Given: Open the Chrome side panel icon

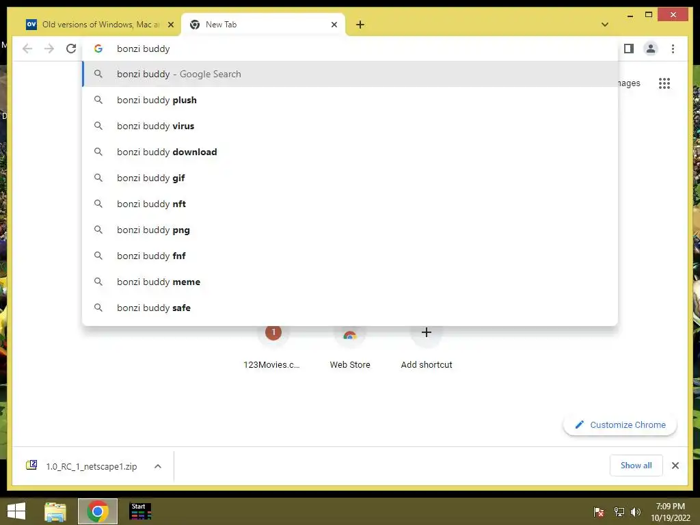Looking at the screenshot, I should 629,49.
